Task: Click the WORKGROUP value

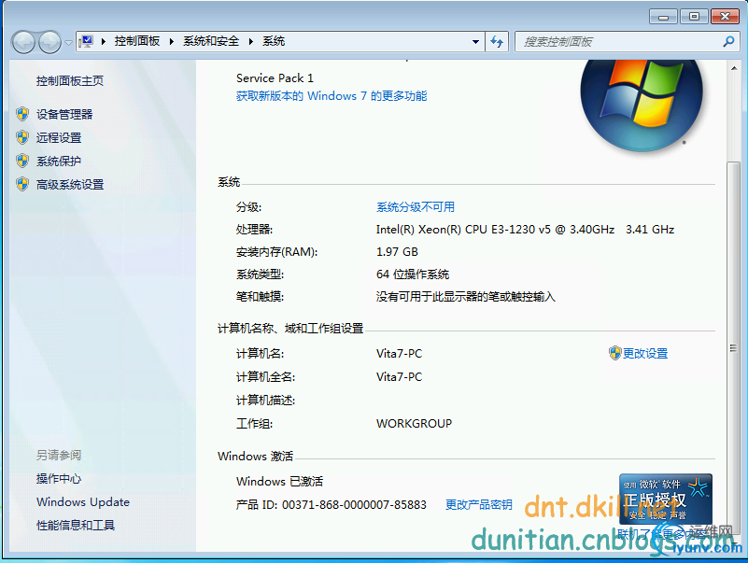Action: (x=414, y=424)
